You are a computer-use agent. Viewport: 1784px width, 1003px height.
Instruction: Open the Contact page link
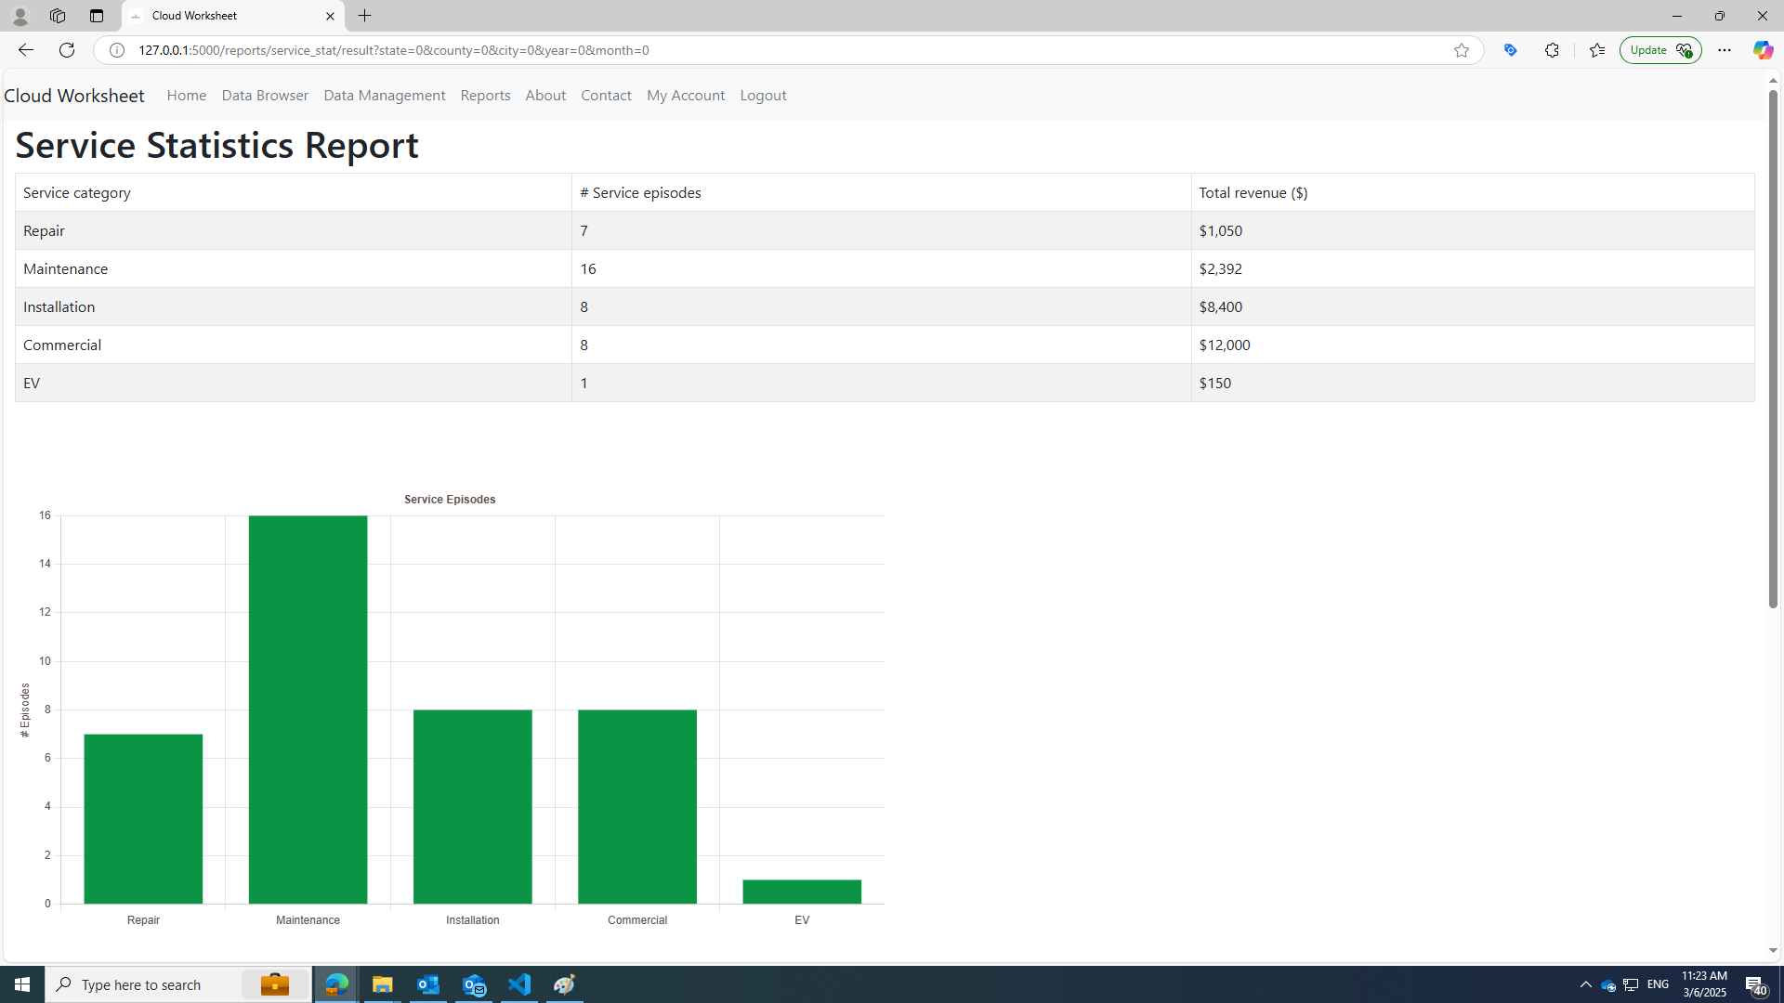click(x=606, y=95)
